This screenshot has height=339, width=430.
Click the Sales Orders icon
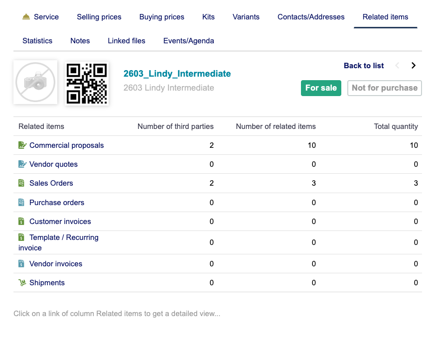tap(21, 183)
